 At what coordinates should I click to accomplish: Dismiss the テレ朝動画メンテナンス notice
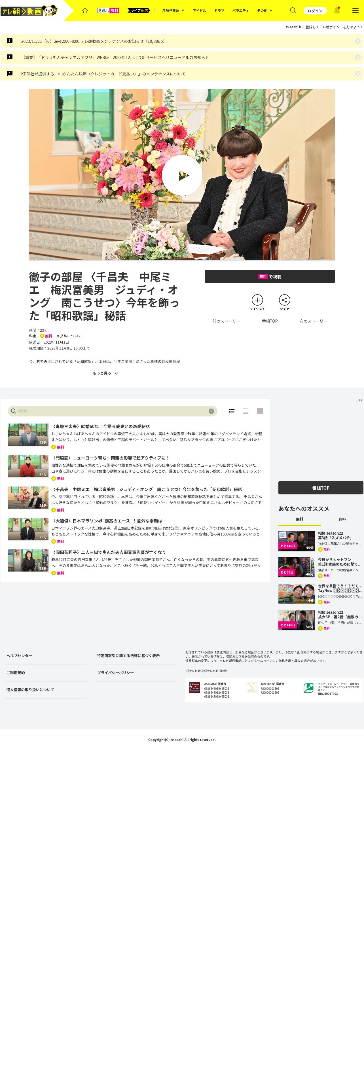pyautogui.click(x=358, y=41)
